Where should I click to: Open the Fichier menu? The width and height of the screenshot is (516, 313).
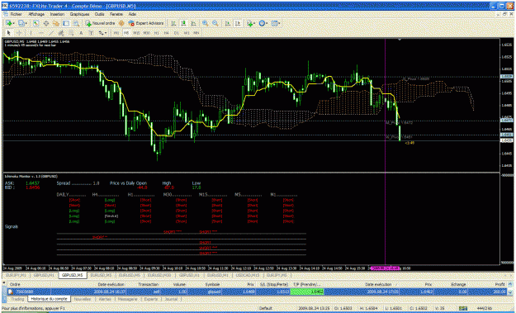16,14
